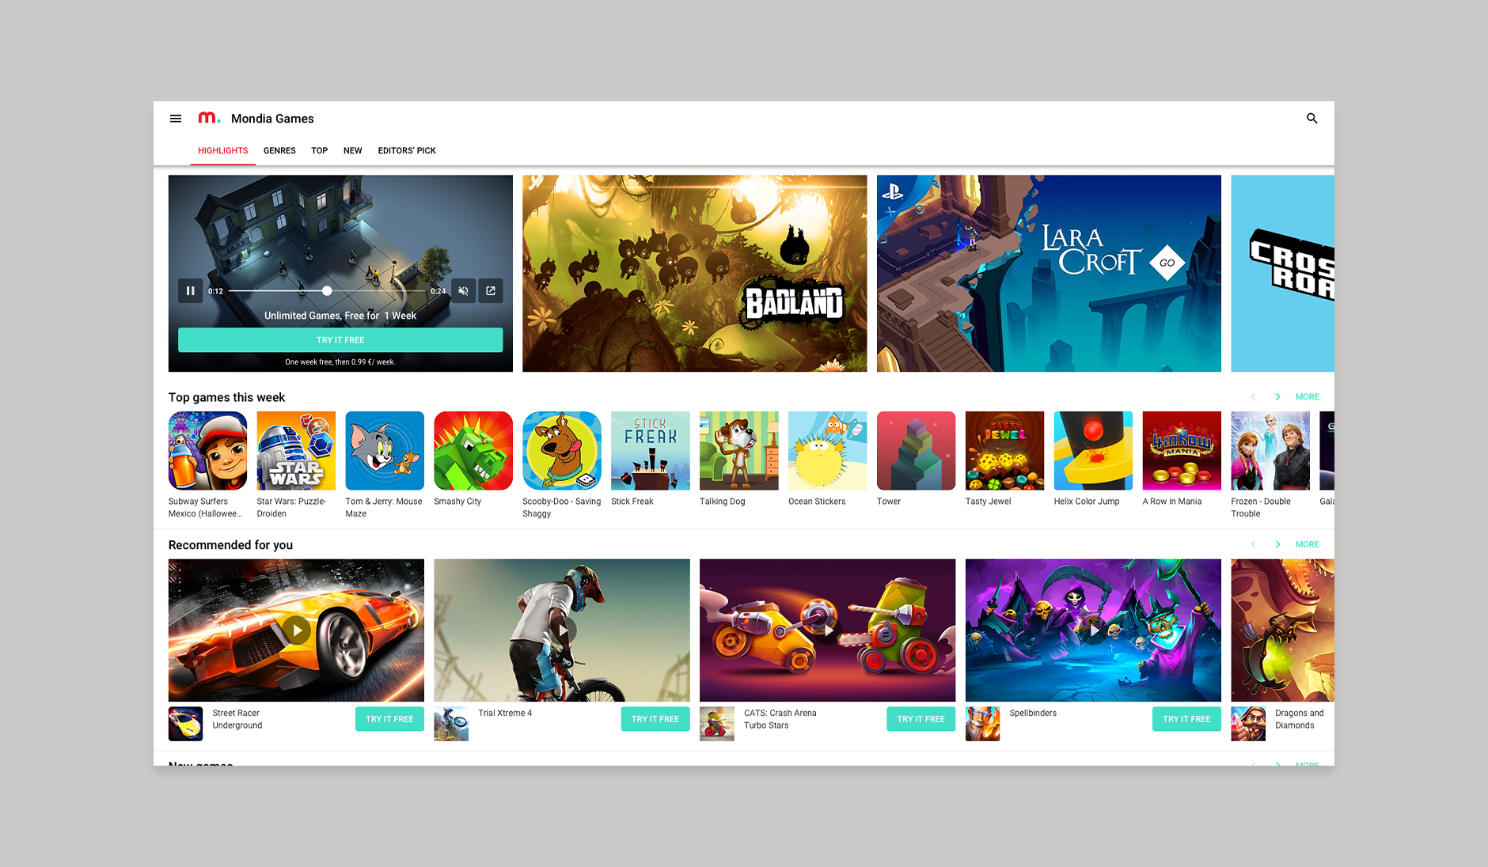Go to previous page of Top games
Screen dimensions: 1488x867
coord(1253,397)
